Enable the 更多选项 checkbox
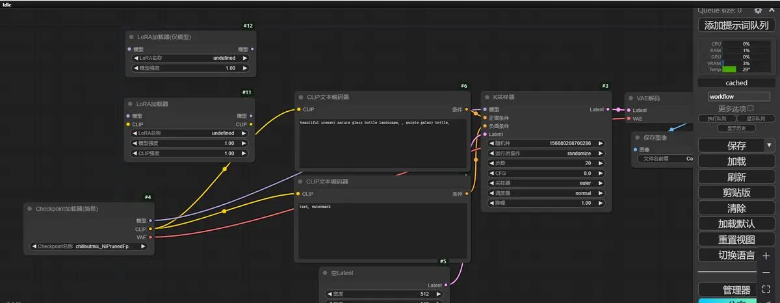Screen dimensions: 780x303 (751, 109)
